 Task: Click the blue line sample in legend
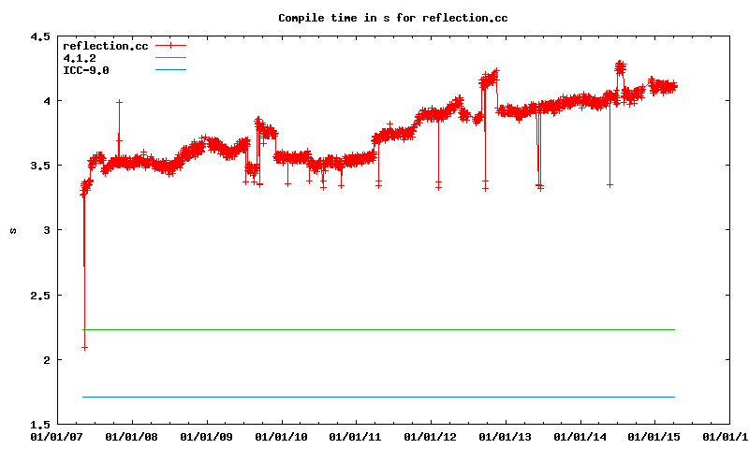(171, 70)
